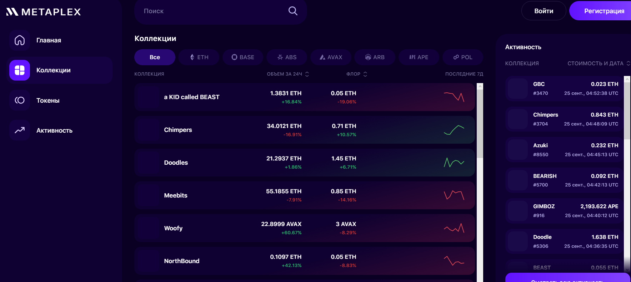Open the Главная home icon

pyautogui.click(x=20, y=40)
